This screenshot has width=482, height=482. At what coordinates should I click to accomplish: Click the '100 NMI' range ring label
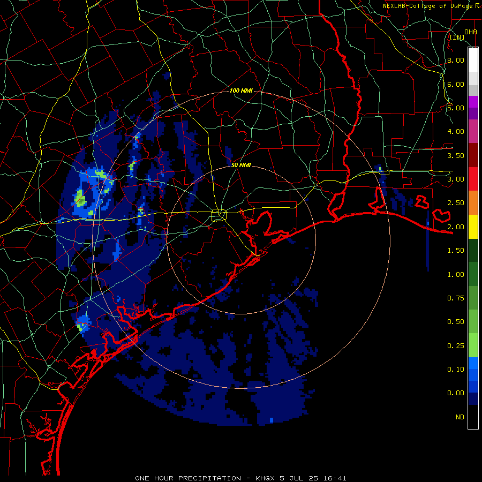241,91
